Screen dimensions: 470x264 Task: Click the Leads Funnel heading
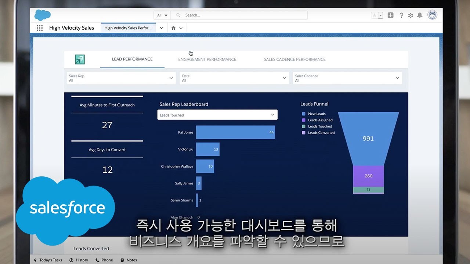(314, 104)
